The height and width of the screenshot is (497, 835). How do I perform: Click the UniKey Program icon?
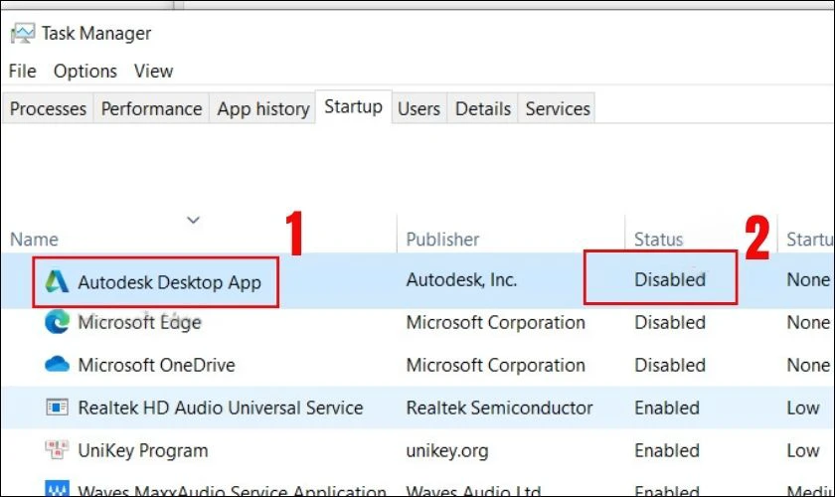click(57, 450)
